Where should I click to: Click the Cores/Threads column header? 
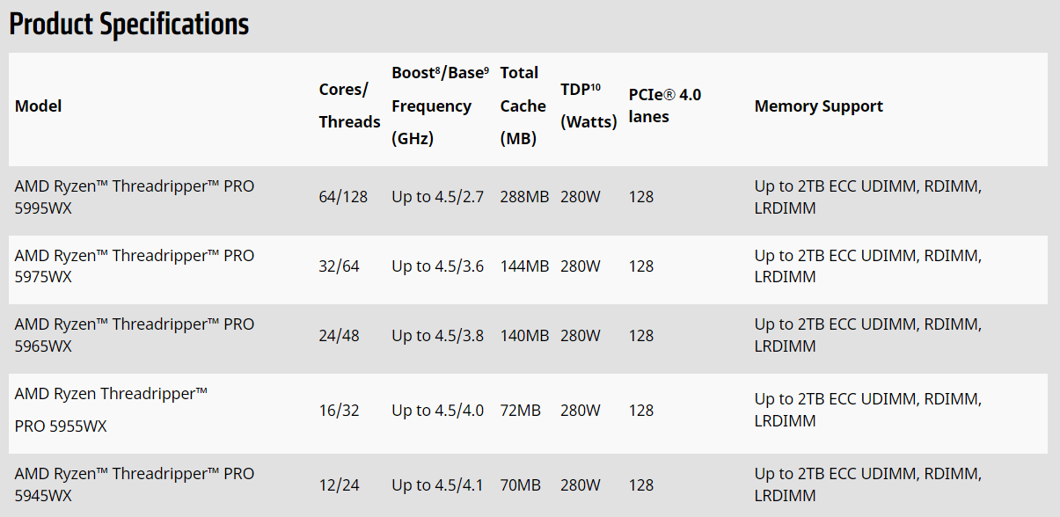[349, 106]
